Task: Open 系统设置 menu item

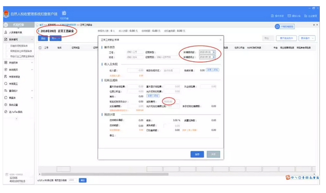Action: coord(13,105)
